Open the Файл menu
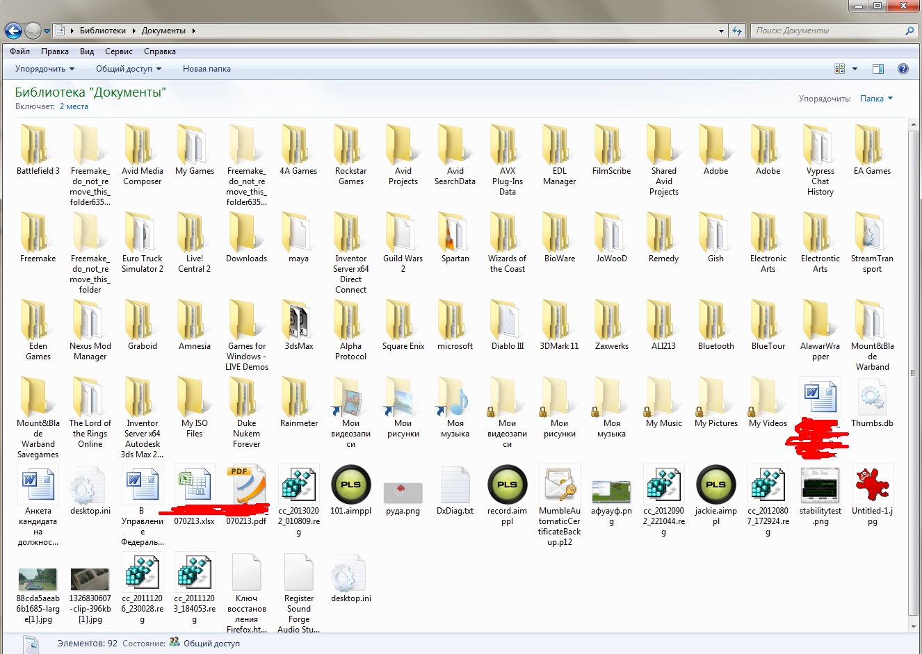 (x=19, y=51)
